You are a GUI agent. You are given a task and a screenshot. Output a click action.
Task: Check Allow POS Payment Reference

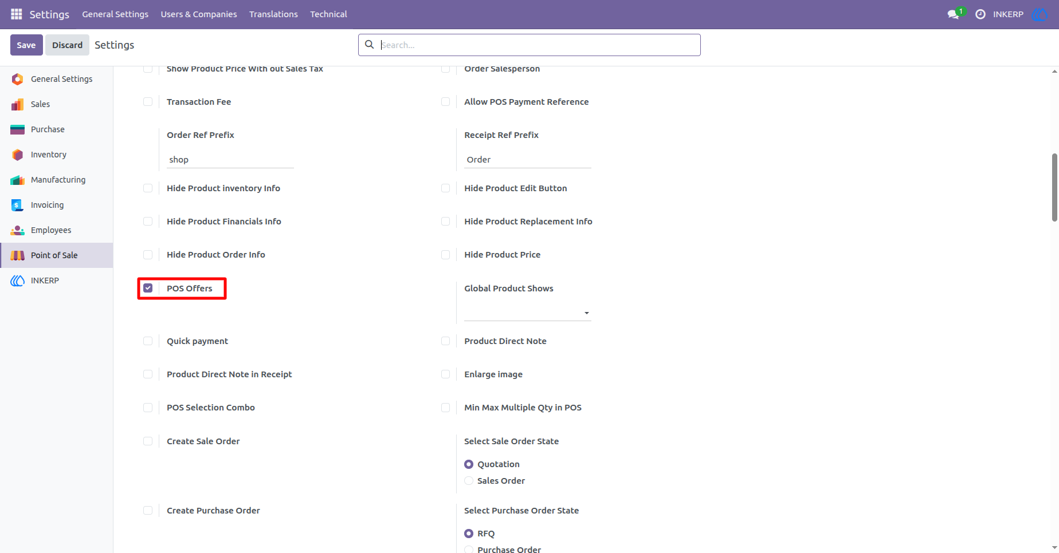(445, 102)
